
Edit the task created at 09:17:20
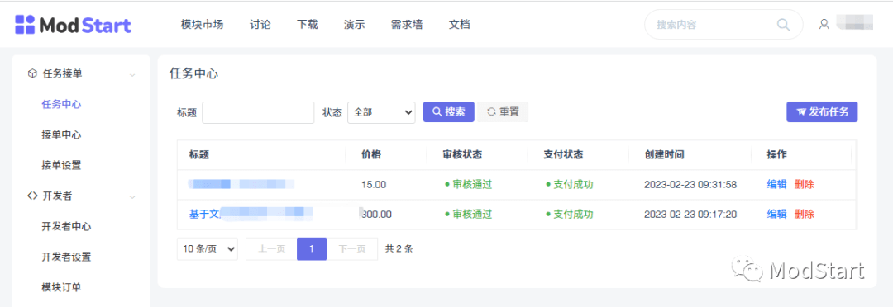point(776,215)
